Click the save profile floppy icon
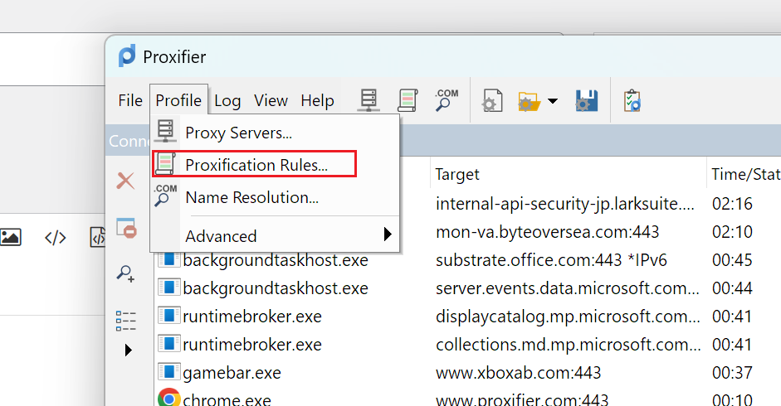Image resolution: width=781 pixels, height=406 pixels. [x=586, y=100]
